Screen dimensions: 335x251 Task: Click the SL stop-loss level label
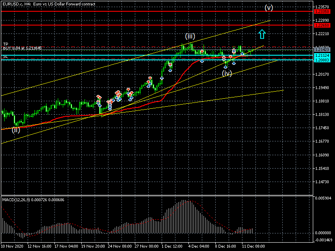point(5,56)
